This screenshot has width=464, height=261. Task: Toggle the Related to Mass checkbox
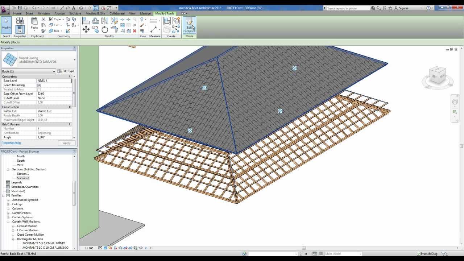pyautogui.click(x=39, y=90)
